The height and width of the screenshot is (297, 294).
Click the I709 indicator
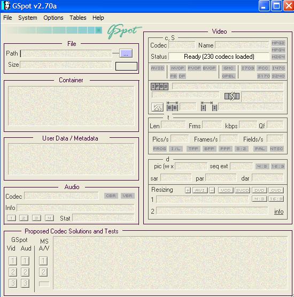(x=247, y=68)
